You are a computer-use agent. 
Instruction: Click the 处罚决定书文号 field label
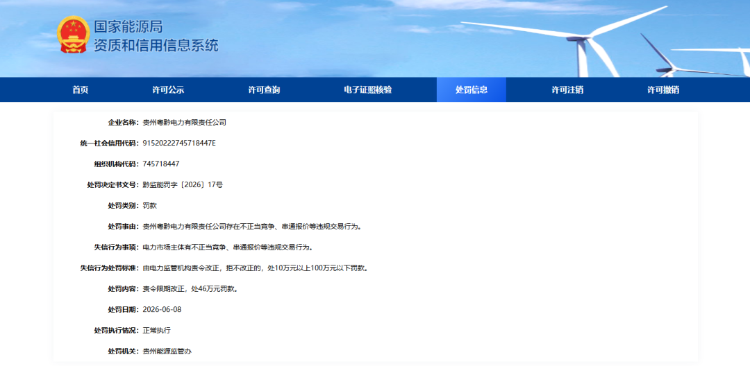click(113, 184)
